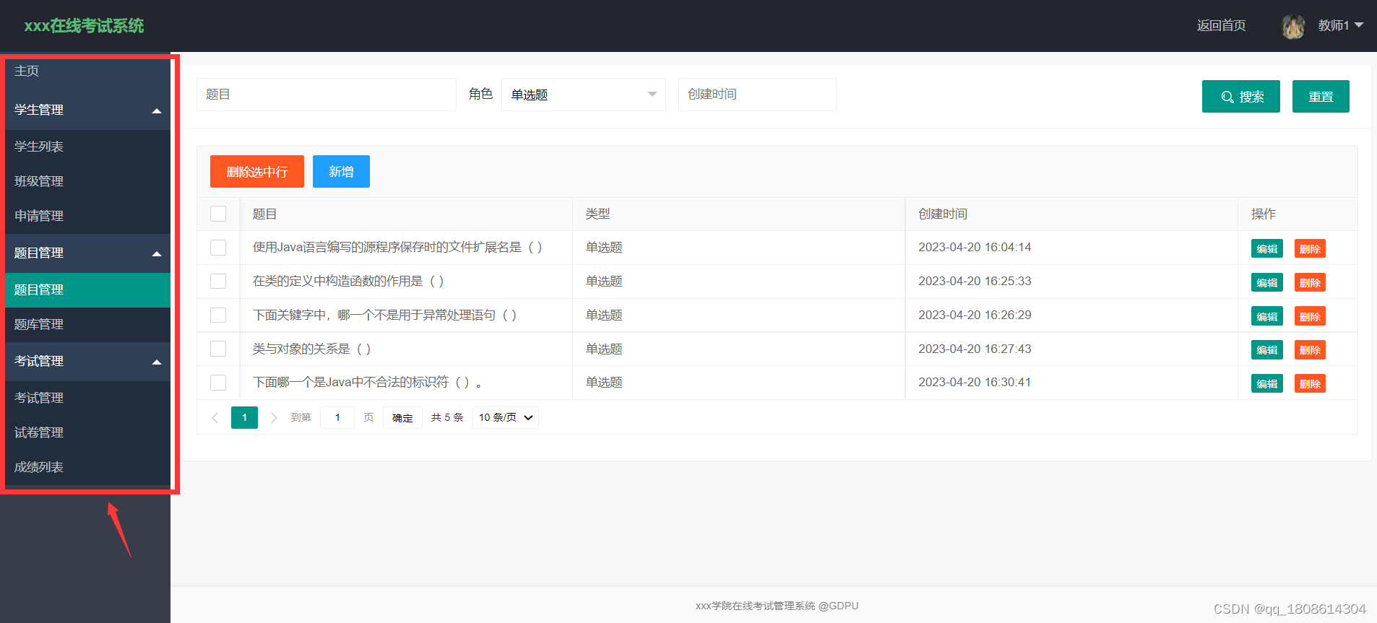Image resolution: width=1377 pixels, height=623 pixels.
Task: Edit the 16:27:43 question row
Action: [x=1267, y=350]
